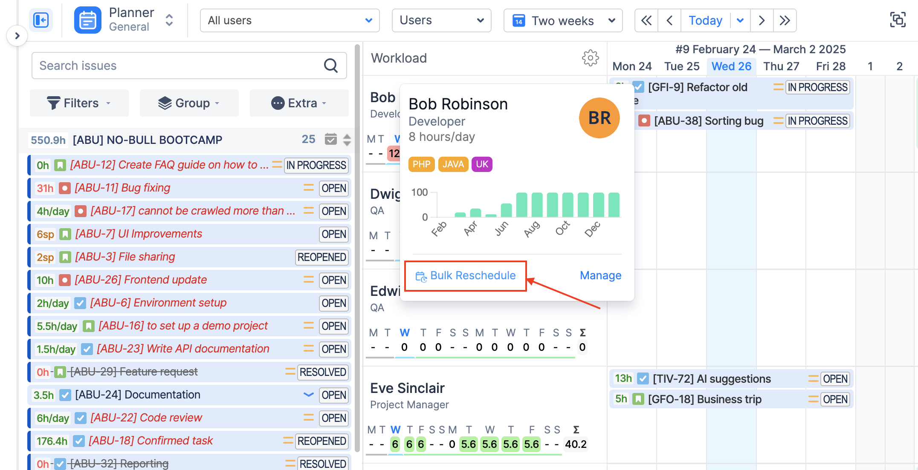Open Workload settings via the gear icon

590,58
